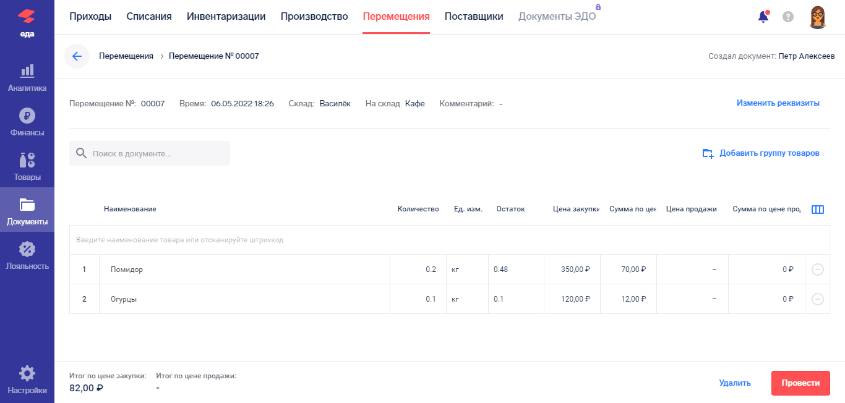Switch to Списания tab
Image resolution: width=845 pixels, height=403 pixels.
point(149,17)
